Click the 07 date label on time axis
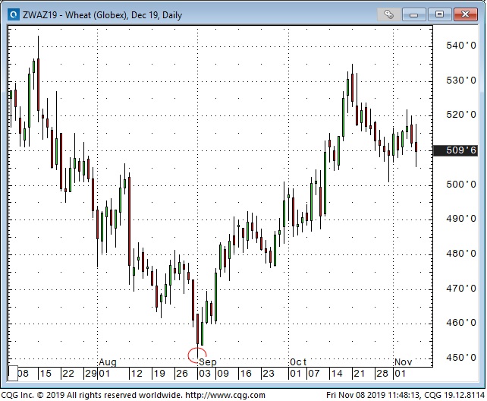The image size is (487, 401). pyautogui.click(x=314, y=374)
